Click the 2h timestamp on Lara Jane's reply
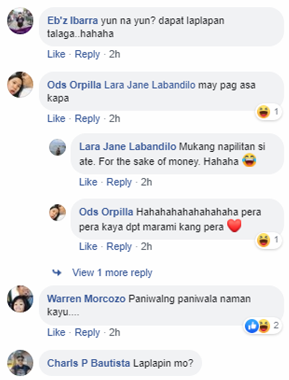The height and width of the screenshot is (380, 289). (x=146, y=182)
